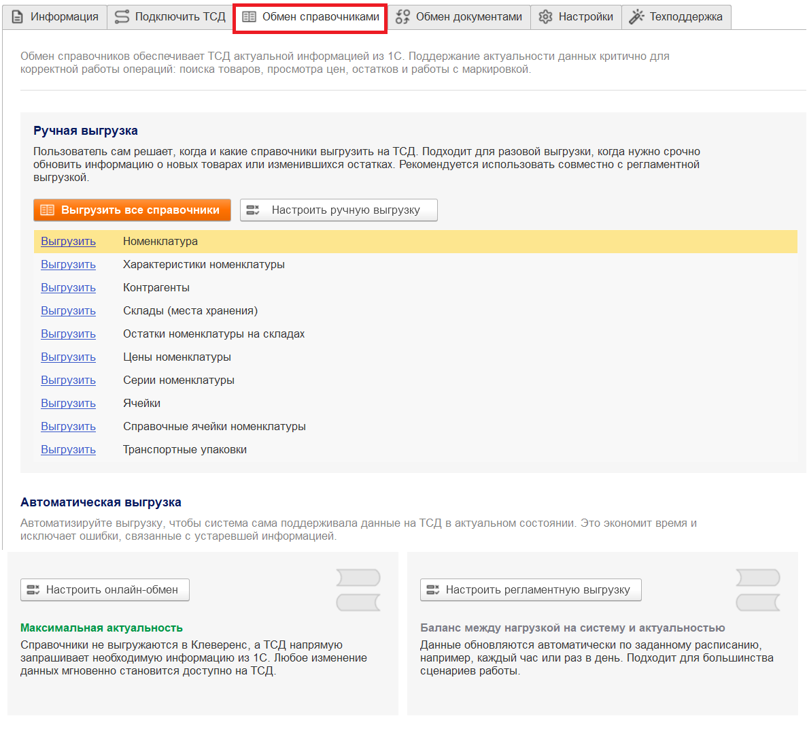Click Выгрузить все справочники orange button

[133, 210]
